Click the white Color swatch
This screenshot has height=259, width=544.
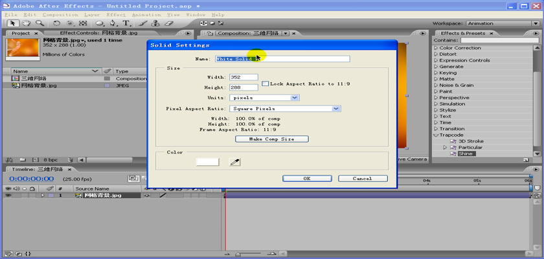pos(207,162)
